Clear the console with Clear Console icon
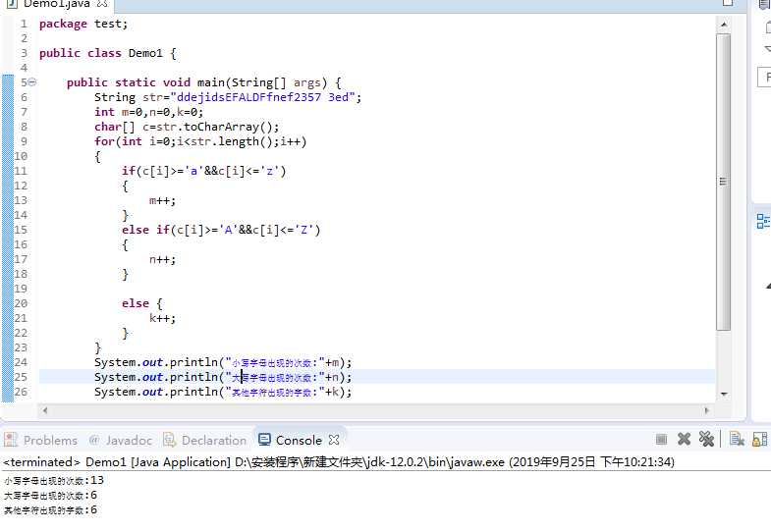771x532 pixels. pyautogui.click(x=737, y=439)
